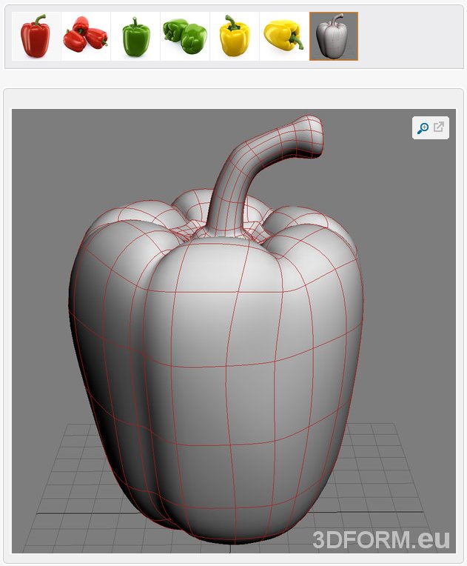The image size is (467, 566).
Task: Click the 3DFORM.eu watermark text
Action: click(x=380, y=540)
